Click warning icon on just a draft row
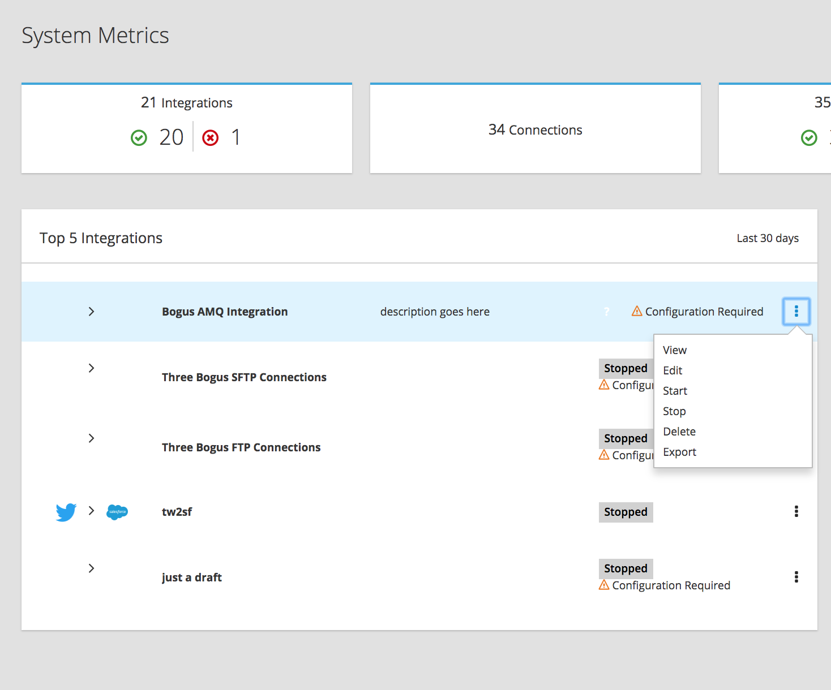The height and width of the screenshot is (690, 831). [x=604, y=585]
